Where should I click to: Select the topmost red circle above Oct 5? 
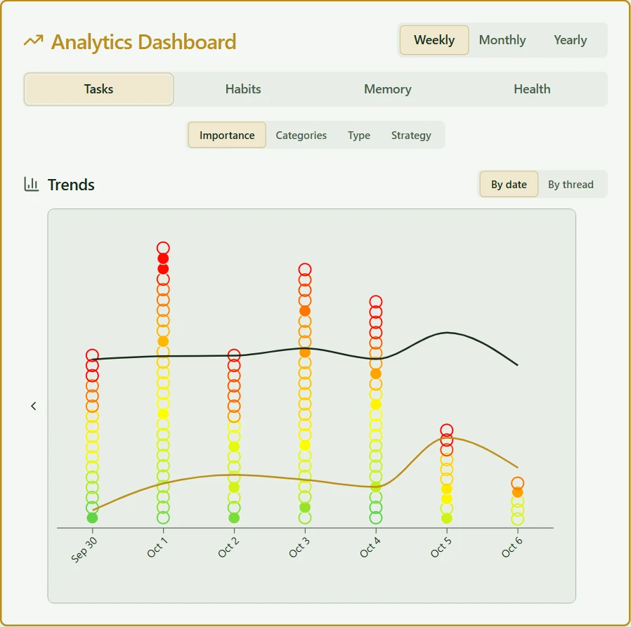coord(447,430)
